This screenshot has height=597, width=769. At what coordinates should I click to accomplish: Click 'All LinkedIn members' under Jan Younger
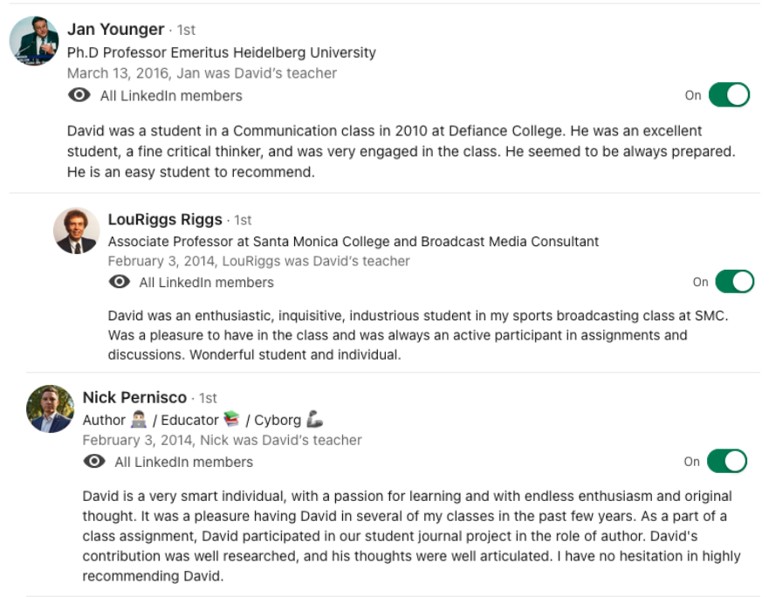(x=171, y=96)
